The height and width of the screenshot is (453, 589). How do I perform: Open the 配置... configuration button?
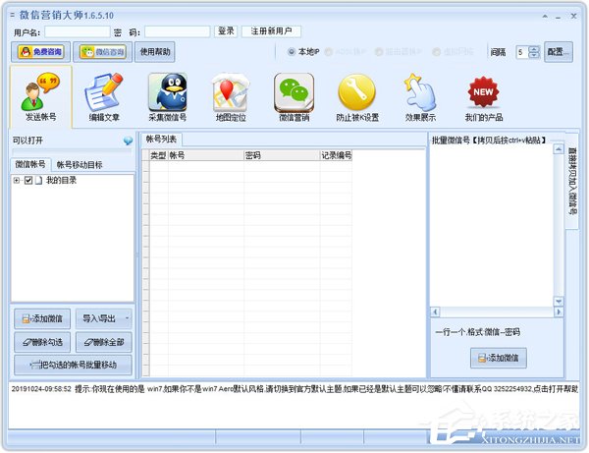(559, 52)
